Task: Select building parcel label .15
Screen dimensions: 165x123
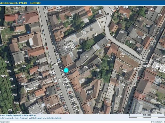Action: (x=26, y=56)
